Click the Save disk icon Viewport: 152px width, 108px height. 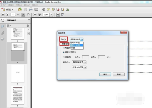click(25, 10)
